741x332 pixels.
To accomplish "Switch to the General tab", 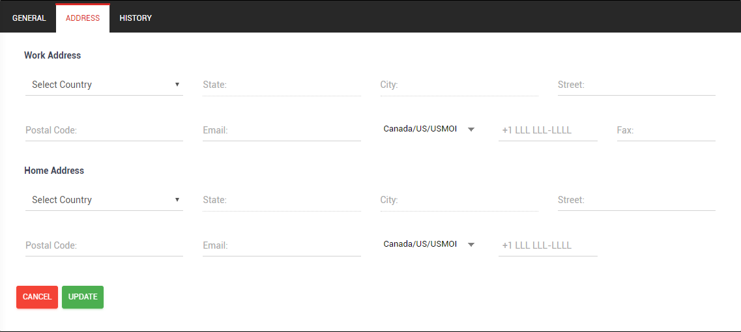I will 29,18.
